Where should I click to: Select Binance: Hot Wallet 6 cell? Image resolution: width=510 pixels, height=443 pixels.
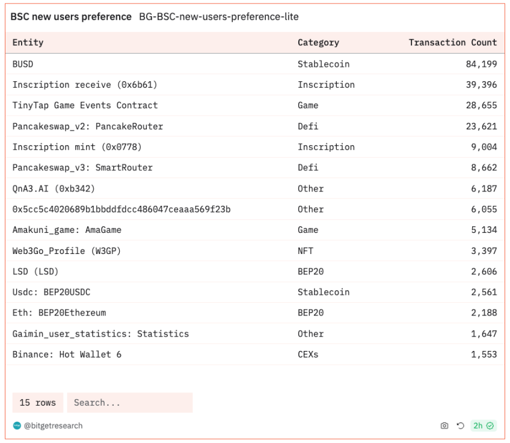click(x=67, y=354)
